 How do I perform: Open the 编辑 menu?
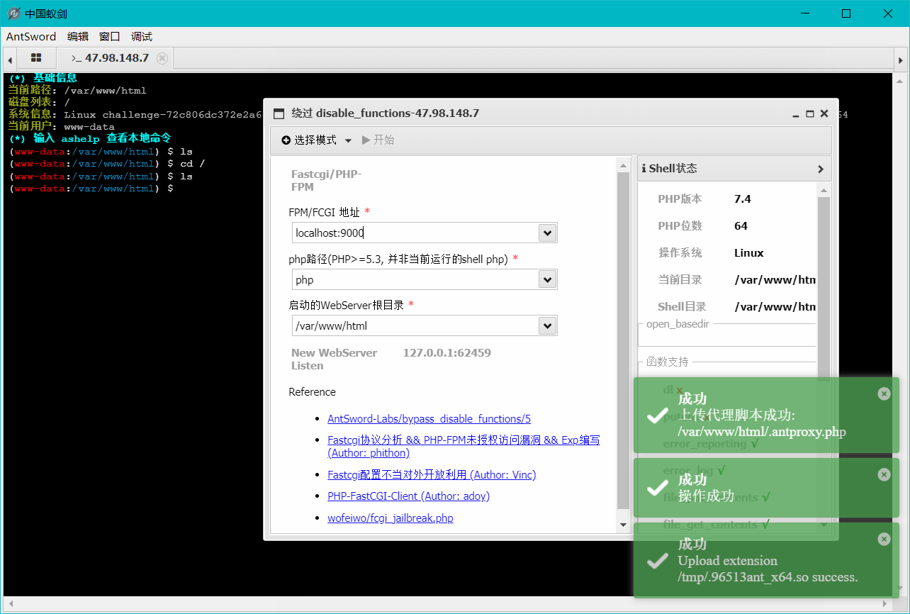78,36
